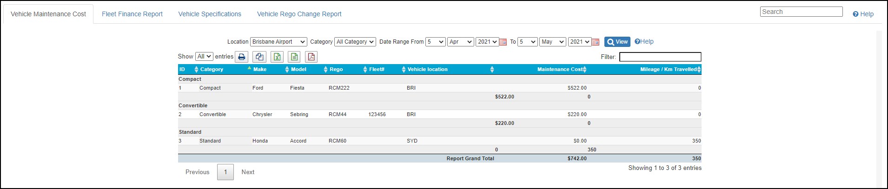Click the View button
The image size is (888, 189).
point(617,42)
